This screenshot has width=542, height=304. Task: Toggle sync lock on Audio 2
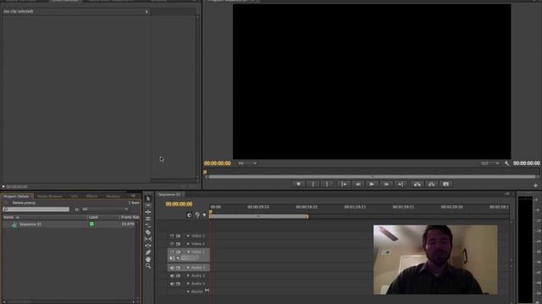179,276
